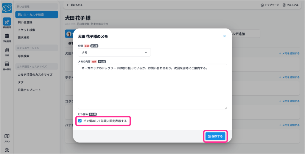Toggle ピン留めして先頭に固定表示する checkbox

coord(80,121)
